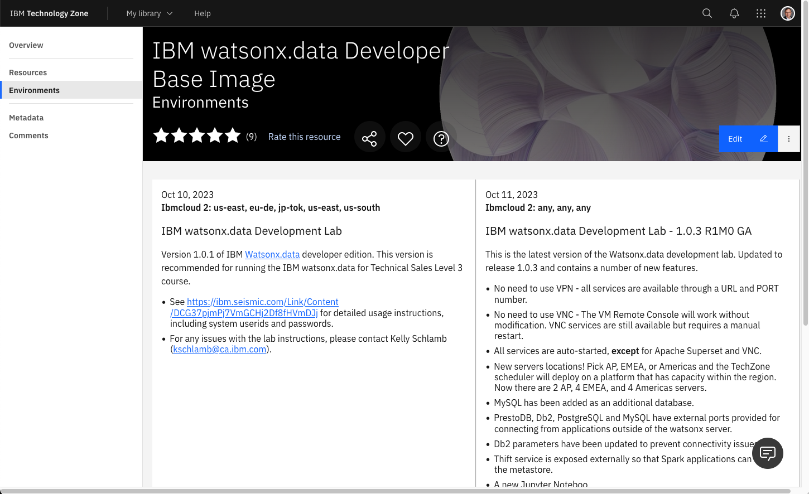Click the No need to use VPN bullet
This screenshot has width=809, height=494.
click(x=636, y=294)
